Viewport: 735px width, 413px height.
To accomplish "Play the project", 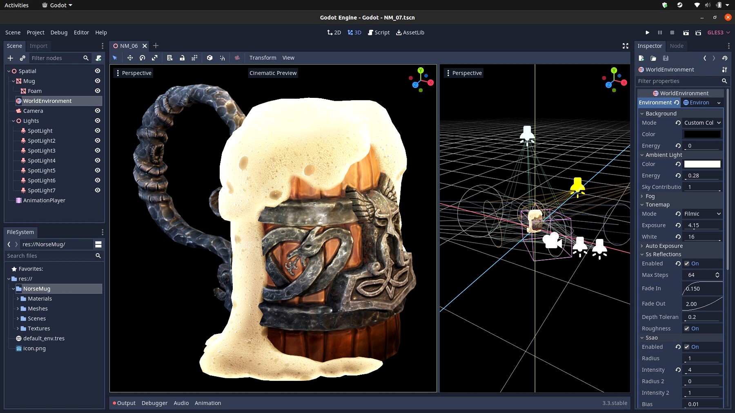I will (x=647, y=33).
